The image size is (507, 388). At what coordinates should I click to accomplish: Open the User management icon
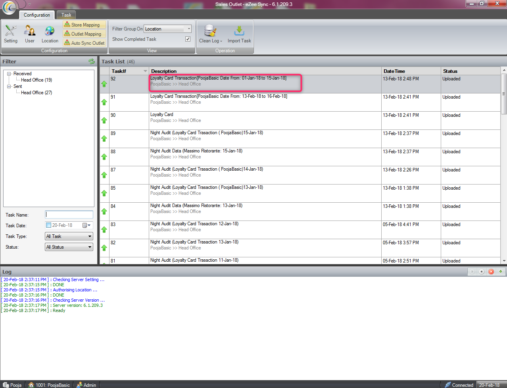[x=30, y=34]
